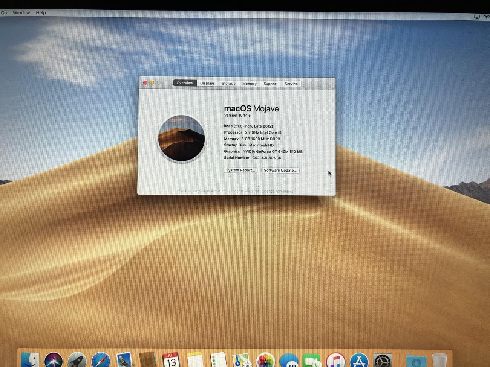Image resolution: width=490 pixels, height=367 pixels.
Task: Open Mail stamp icon in Dock
Action: point(124,360)
